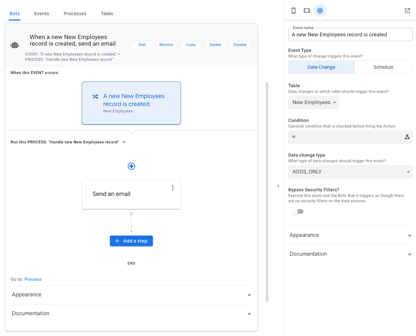Follow the Process link

33,280
